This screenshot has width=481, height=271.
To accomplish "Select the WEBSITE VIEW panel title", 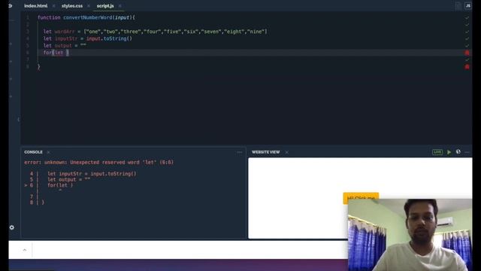I will pos(265,152).
